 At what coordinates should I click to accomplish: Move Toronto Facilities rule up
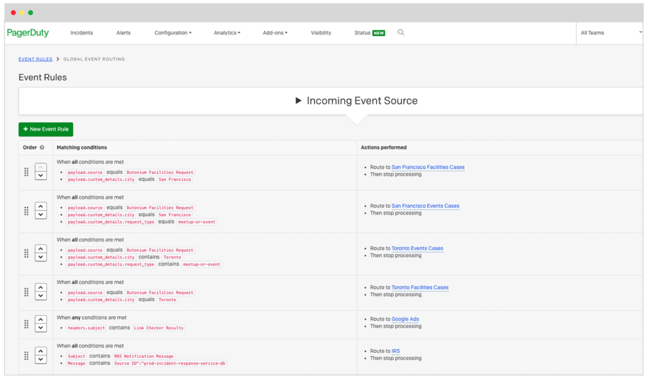(40, 287)
